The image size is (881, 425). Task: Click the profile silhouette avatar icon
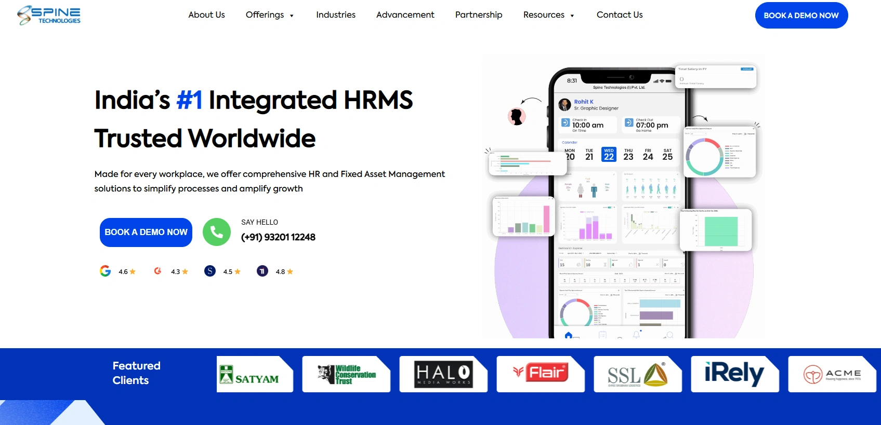(x=517, y=116)
